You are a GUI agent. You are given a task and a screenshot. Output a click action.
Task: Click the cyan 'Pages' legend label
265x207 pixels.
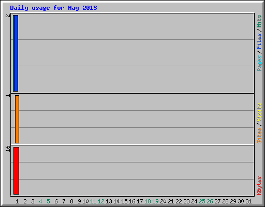pyautogui.click(x=259, y=63)
